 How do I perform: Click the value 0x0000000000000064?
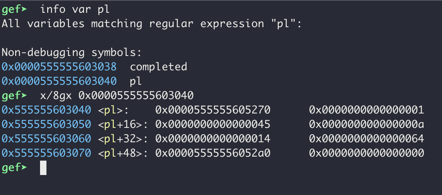point(366,139)
